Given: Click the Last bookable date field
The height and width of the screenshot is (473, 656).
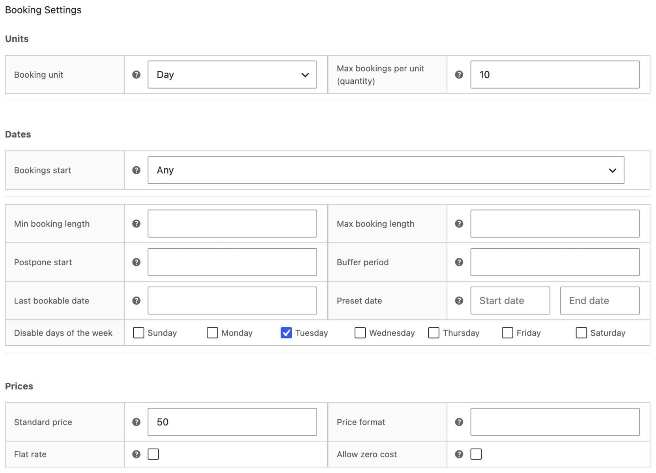Looking at the screenshot, I should coord(232,300).
